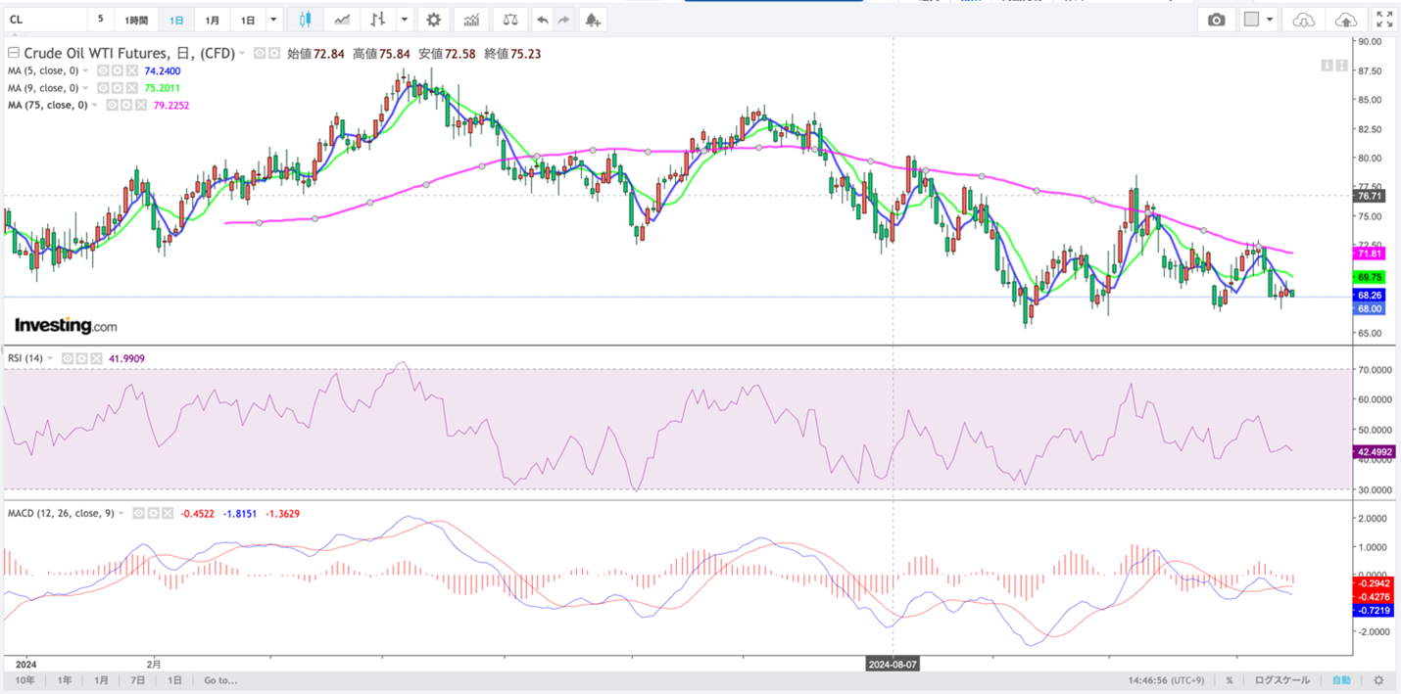
Task: Expand the time interval dropdown arrow
Action: click(x=274, y=20)
